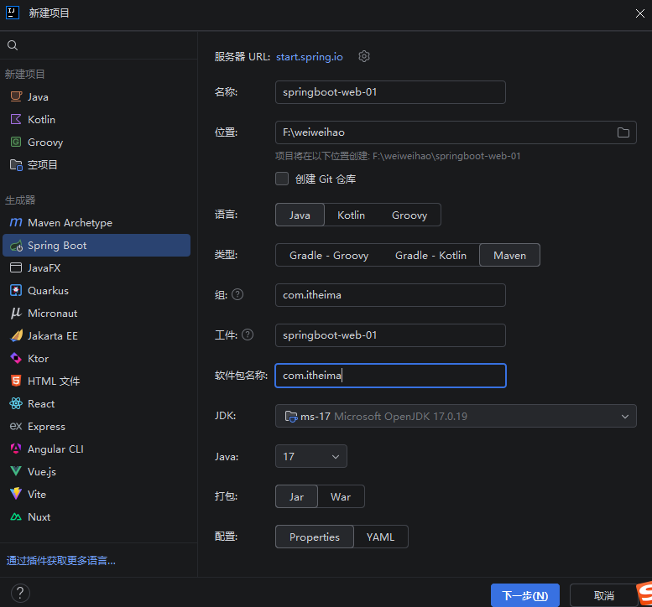
Task: Click the HTML5 file icon
Action: pyautogui.click(x=16, y=381)
